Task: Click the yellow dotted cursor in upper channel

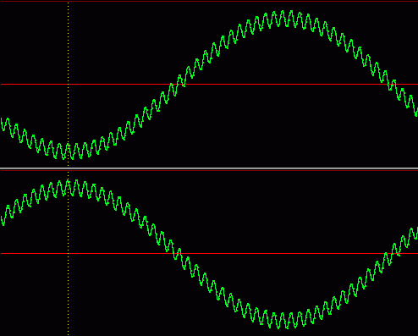Action: (69, 84)
